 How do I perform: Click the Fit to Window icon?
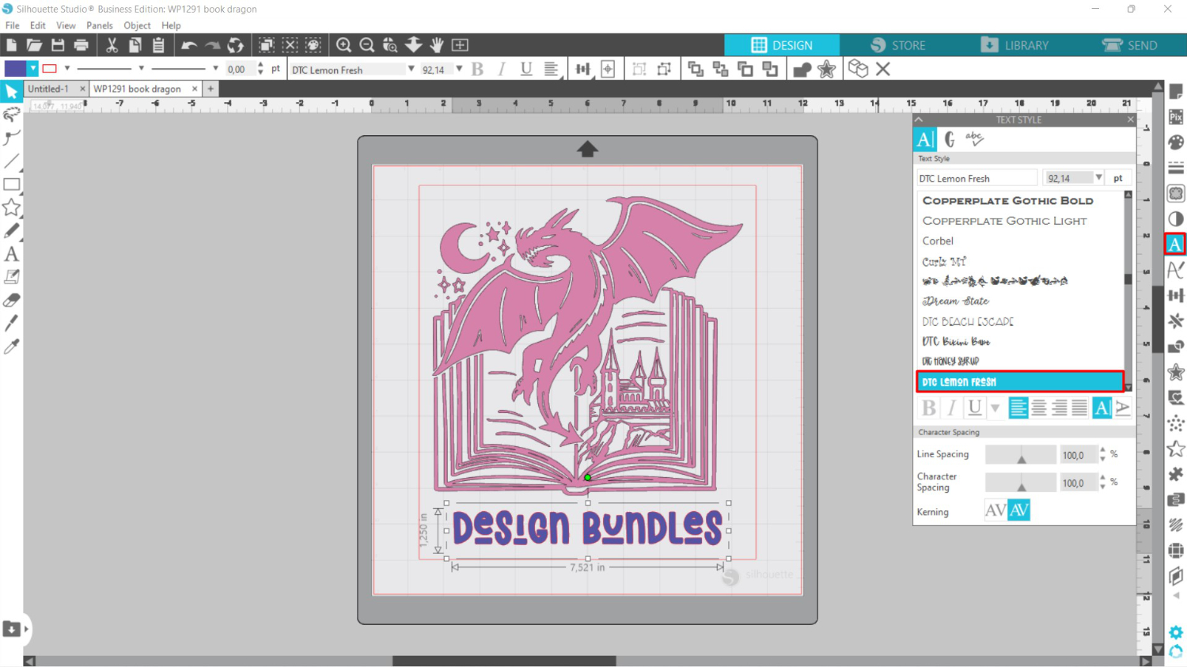(x=460, y=45)
